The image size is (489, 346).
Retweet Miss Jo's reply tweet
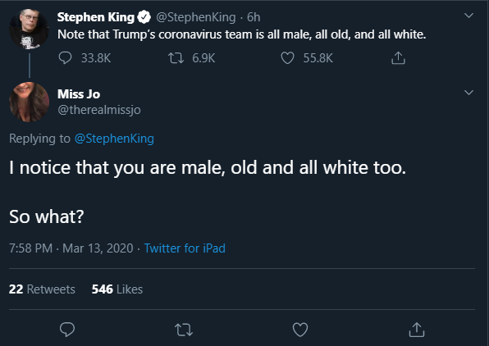click(x=184, y=330)
